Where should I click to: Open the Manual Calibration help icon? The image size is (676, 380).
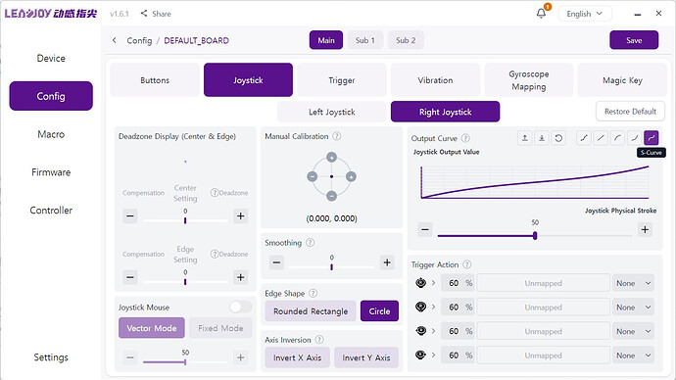click(337, 136)
